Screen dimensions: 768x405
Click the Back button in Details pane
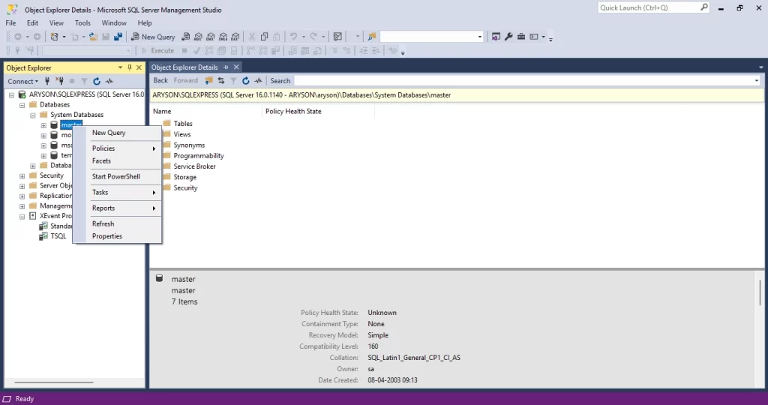[x=160, y=81]
